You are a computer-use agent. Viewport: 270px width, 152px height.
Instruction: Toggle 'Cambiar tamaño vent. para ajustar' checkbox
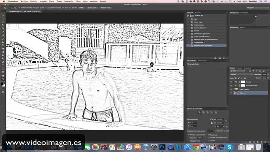19,8
